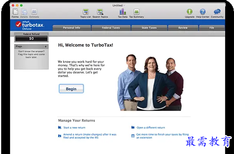Click the Estimate toolbar icon
Screen dimensions: 234x154
coord(34,12)
